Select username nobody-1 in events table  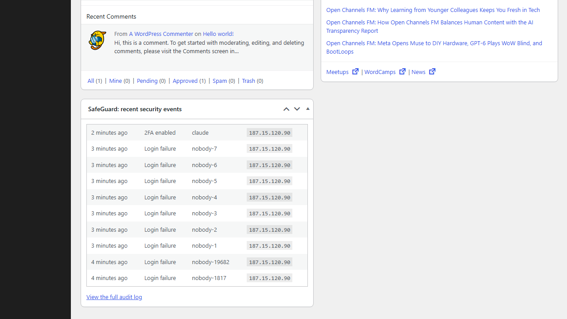click(x=205, y=245)
